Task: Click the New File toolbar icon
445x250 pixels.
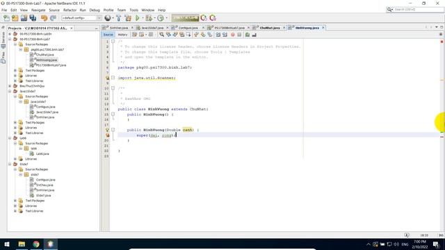Action: [x=6, y=18]
